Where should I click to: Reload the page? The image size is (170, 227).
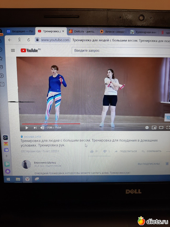[x=29, y=40]
